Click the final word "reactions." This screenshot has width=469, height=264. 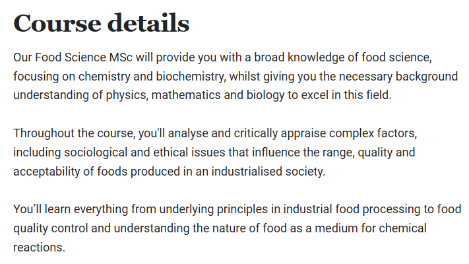(39, 248)
